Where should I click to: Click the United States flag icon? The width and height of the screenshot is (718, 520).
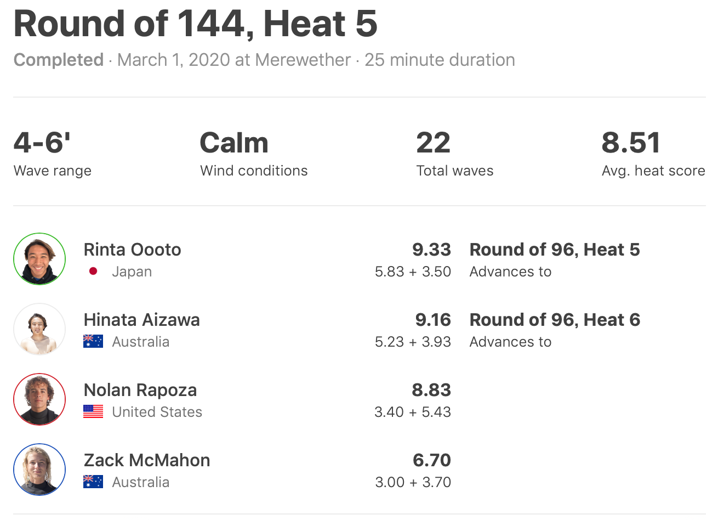point(93,412)
